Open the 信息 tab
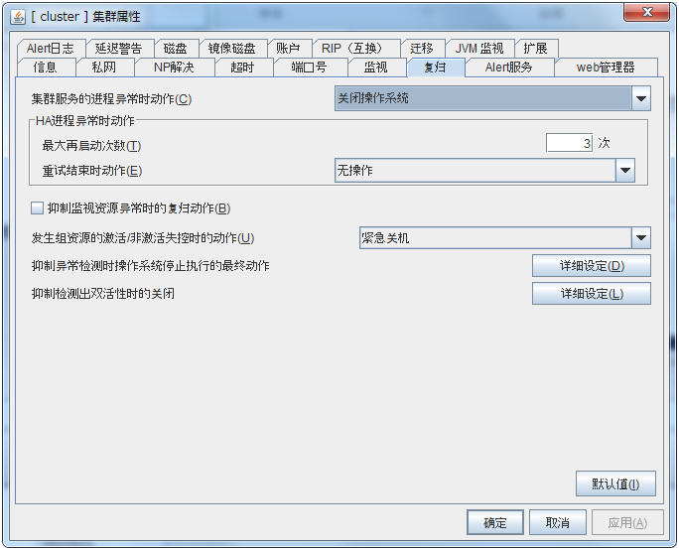The image size is (679, 550). [x=46, y=68]
